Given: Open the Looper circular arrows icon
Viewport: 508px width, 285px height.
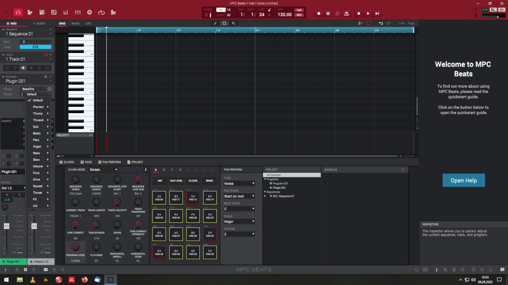Looking at the screenshot, I should [101, 13].
